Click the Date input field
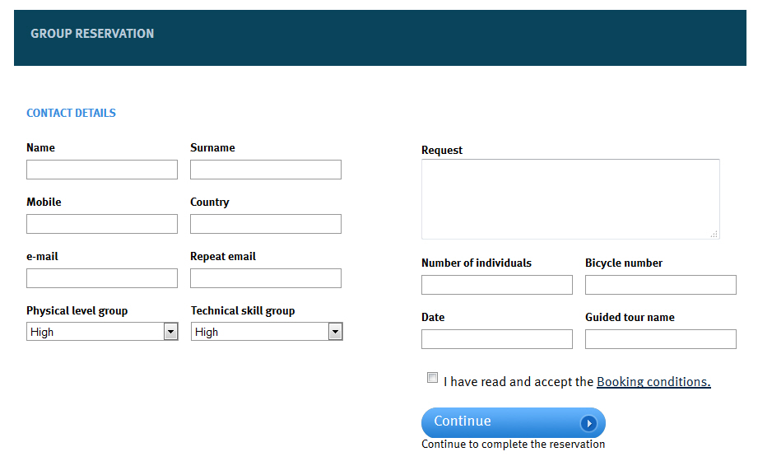 (497, 339)
